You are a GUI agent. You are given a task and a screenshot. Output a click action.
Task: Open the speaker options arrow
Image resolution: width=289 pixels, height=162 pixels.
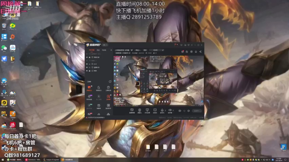pos(173,111)
